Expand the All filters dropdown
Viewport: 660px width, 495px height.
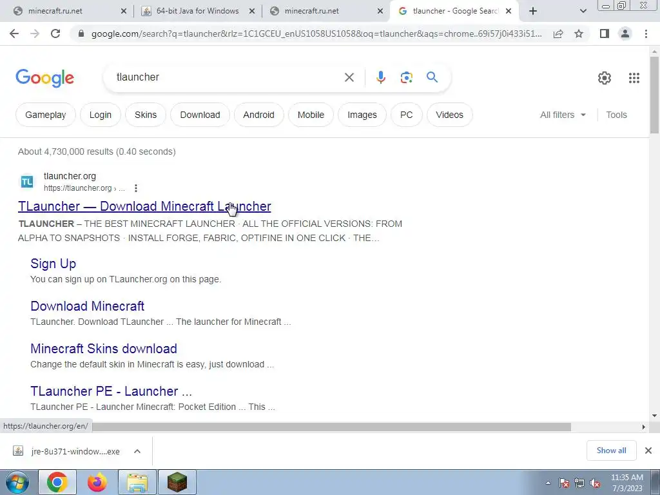[563, 115]
